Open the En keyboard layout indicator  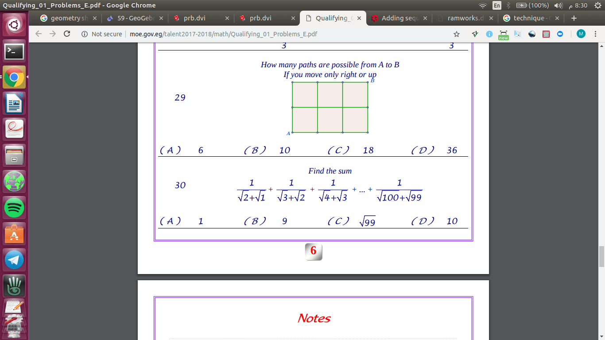[x=496, y=5]
